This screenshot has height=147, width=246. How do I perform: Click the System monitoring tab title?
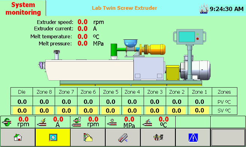23,9
